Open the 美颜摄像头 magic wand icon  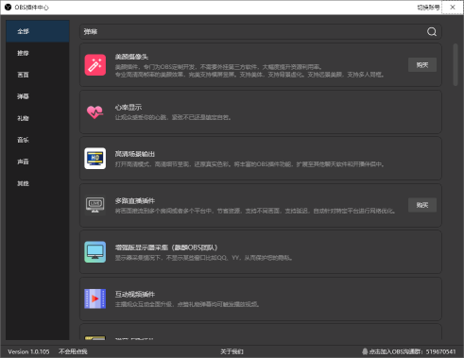coord(95,65)
